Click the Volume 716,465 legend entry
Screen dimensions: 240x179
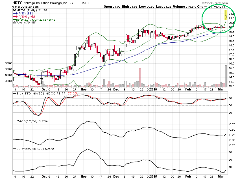[26, 23]
